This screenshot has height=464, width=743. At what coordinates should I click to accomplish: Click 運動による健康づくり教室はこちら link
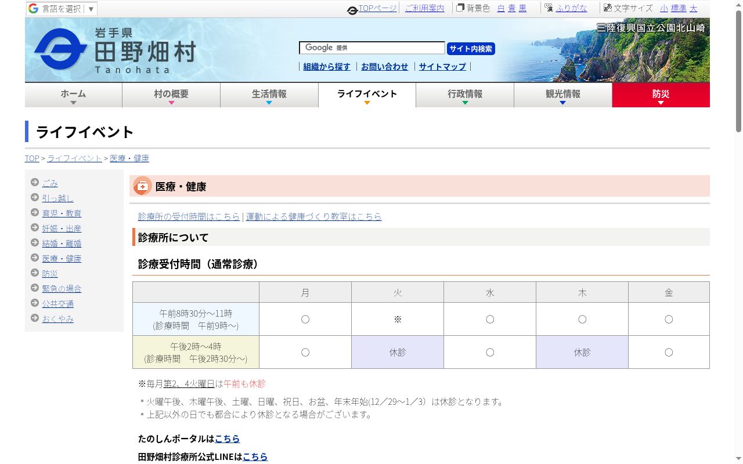click(x=314, y=216)
